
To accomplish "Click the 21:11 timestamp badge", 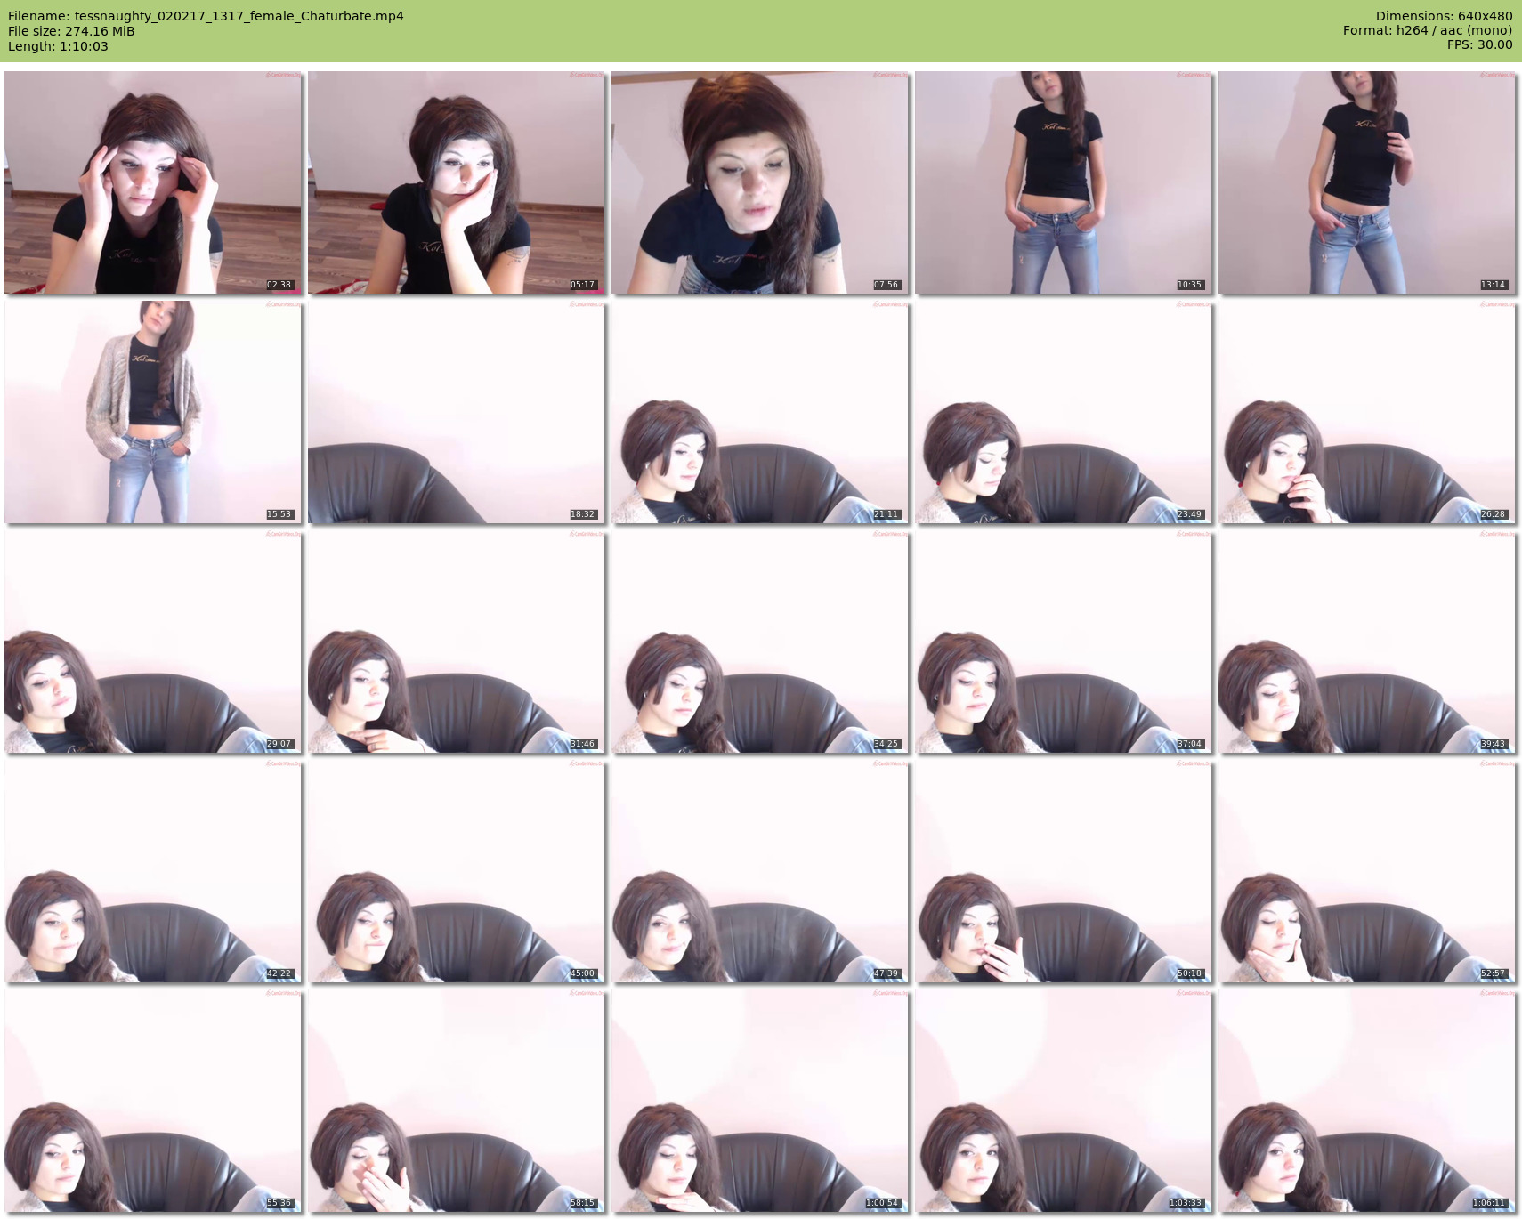I will click(x=886, y=514).
